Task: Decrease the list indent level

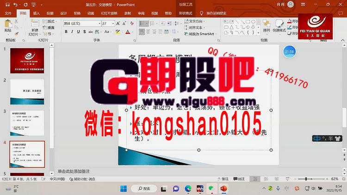Action: pyautogui.click(x=163, y=24)
